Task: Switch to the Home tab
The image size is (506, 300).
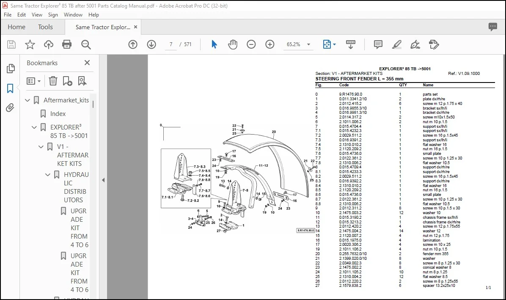Action: coord(16,27)
